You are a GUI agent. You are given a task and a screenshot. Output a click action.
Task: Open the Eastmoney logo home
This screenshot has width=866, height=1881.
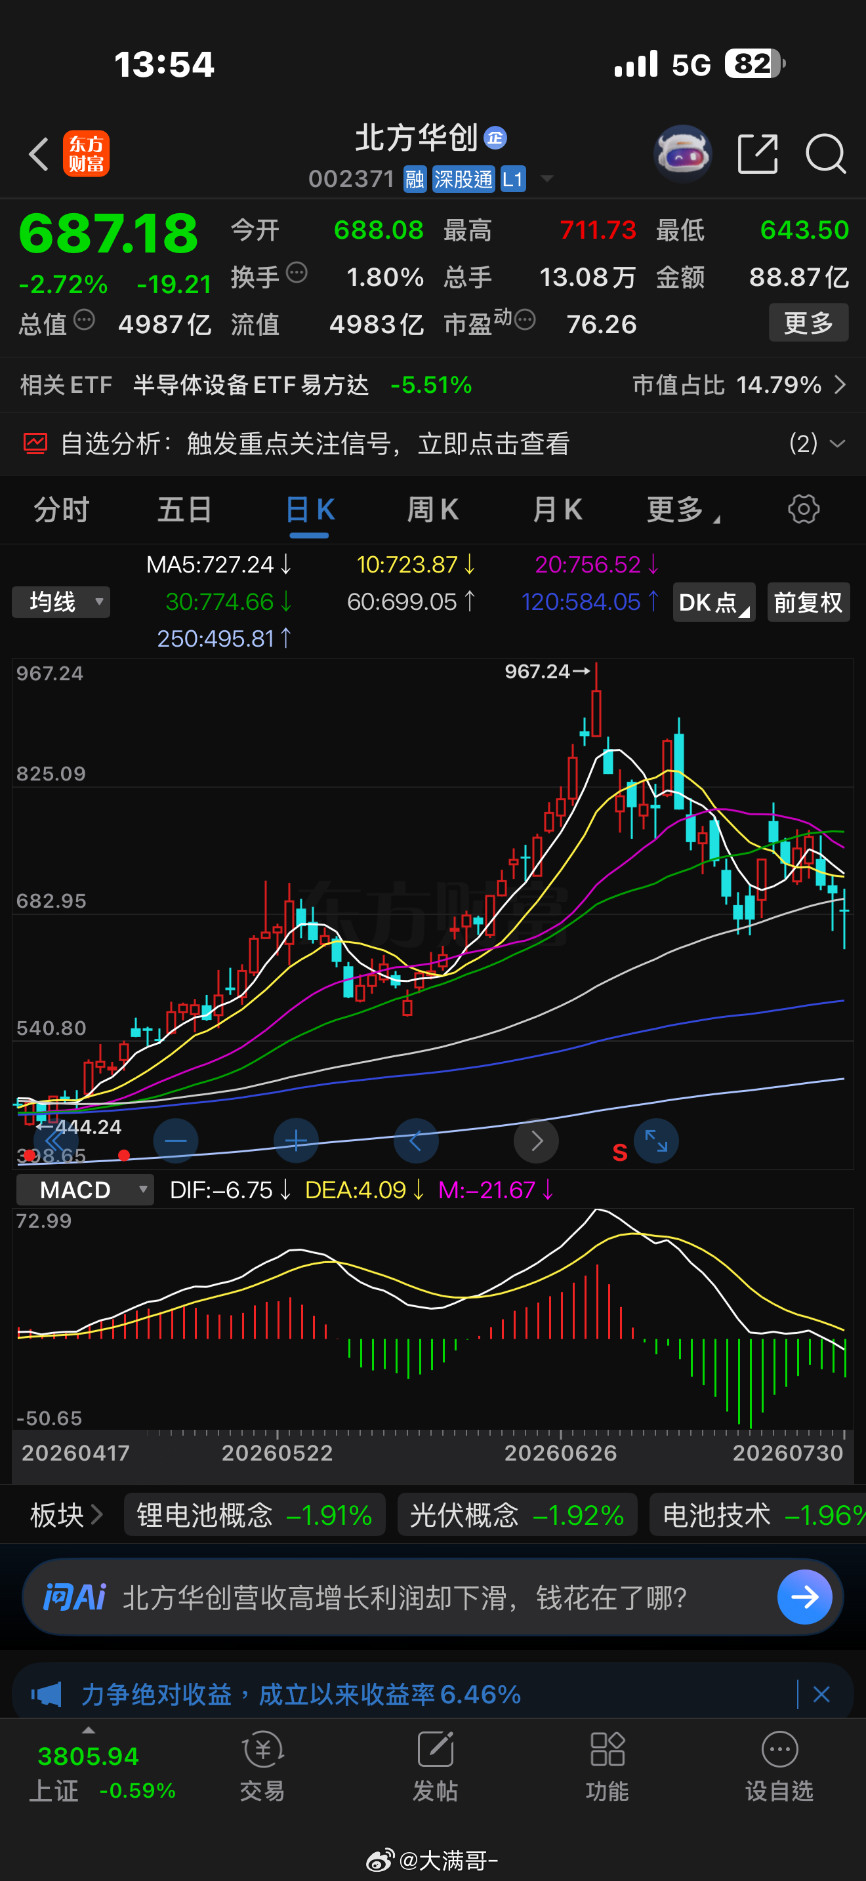click(86, 154)
